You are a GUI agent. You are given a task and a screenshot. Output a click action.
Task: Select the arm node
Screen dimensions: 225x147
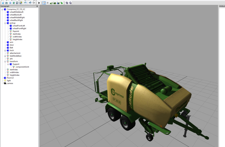[12, 42]
